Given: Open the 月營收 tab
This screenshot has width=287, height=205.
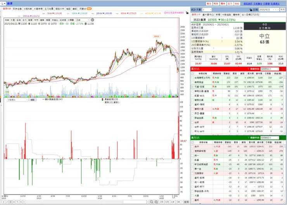Looking at the screenshot, I should (x=85, y=9).
